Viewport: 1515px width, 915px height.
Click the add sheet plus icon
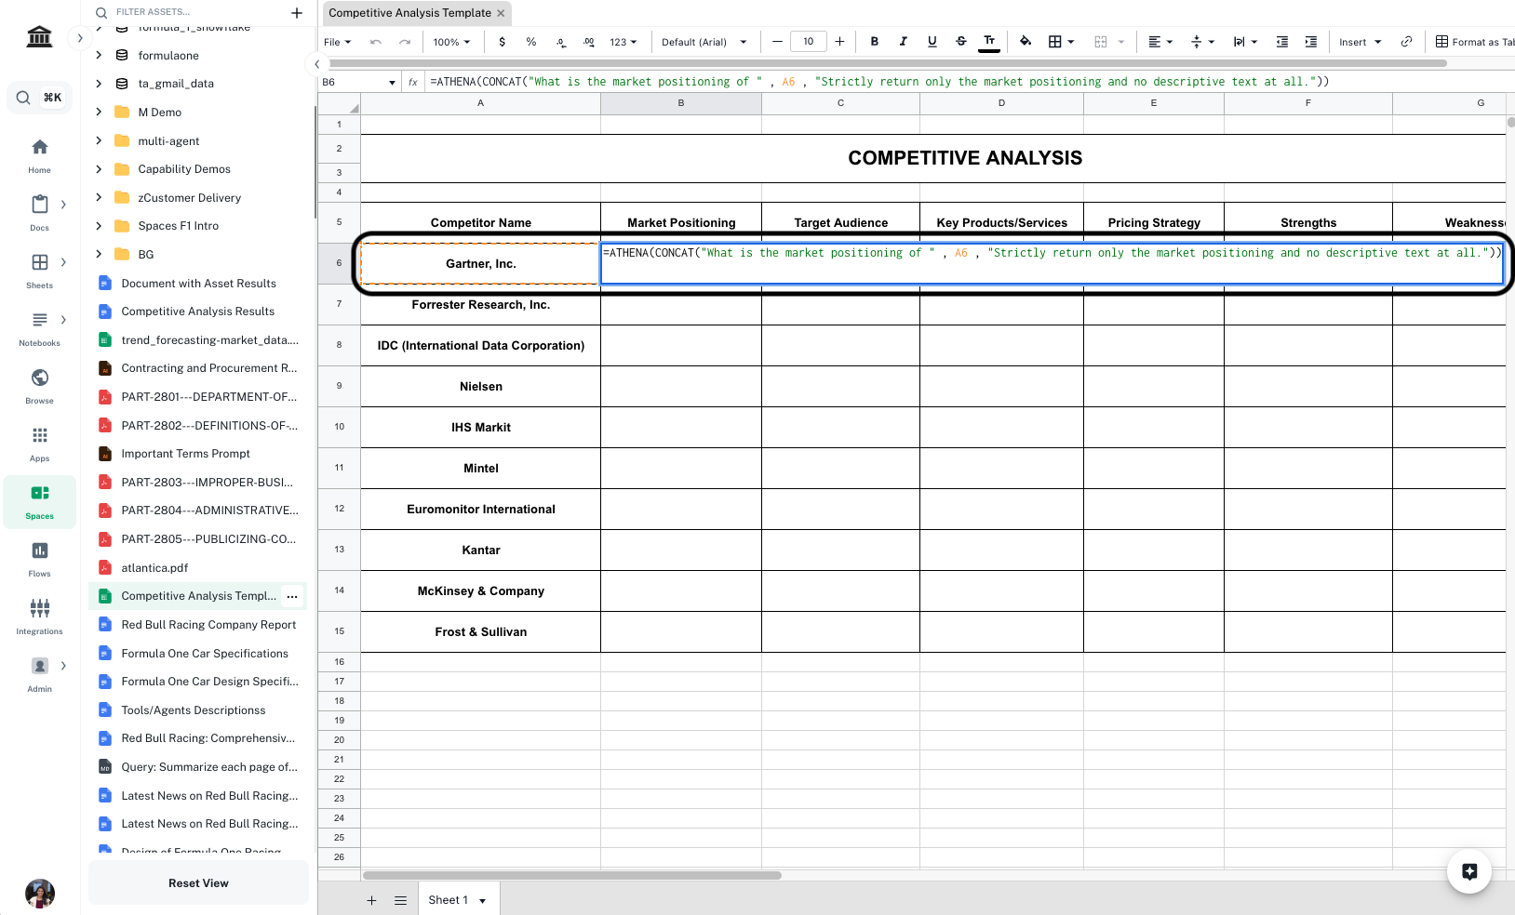[371, 900]
